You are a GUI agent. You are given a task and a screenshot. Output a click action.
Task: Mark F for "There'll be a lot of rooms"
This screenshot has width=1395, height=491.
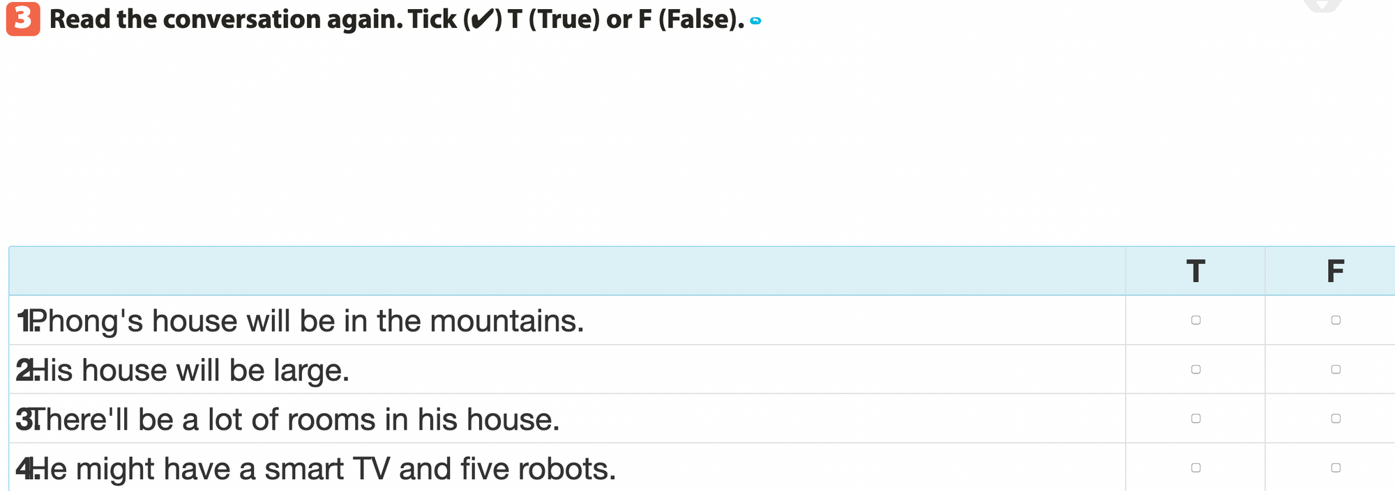[x=1335, y=419]
